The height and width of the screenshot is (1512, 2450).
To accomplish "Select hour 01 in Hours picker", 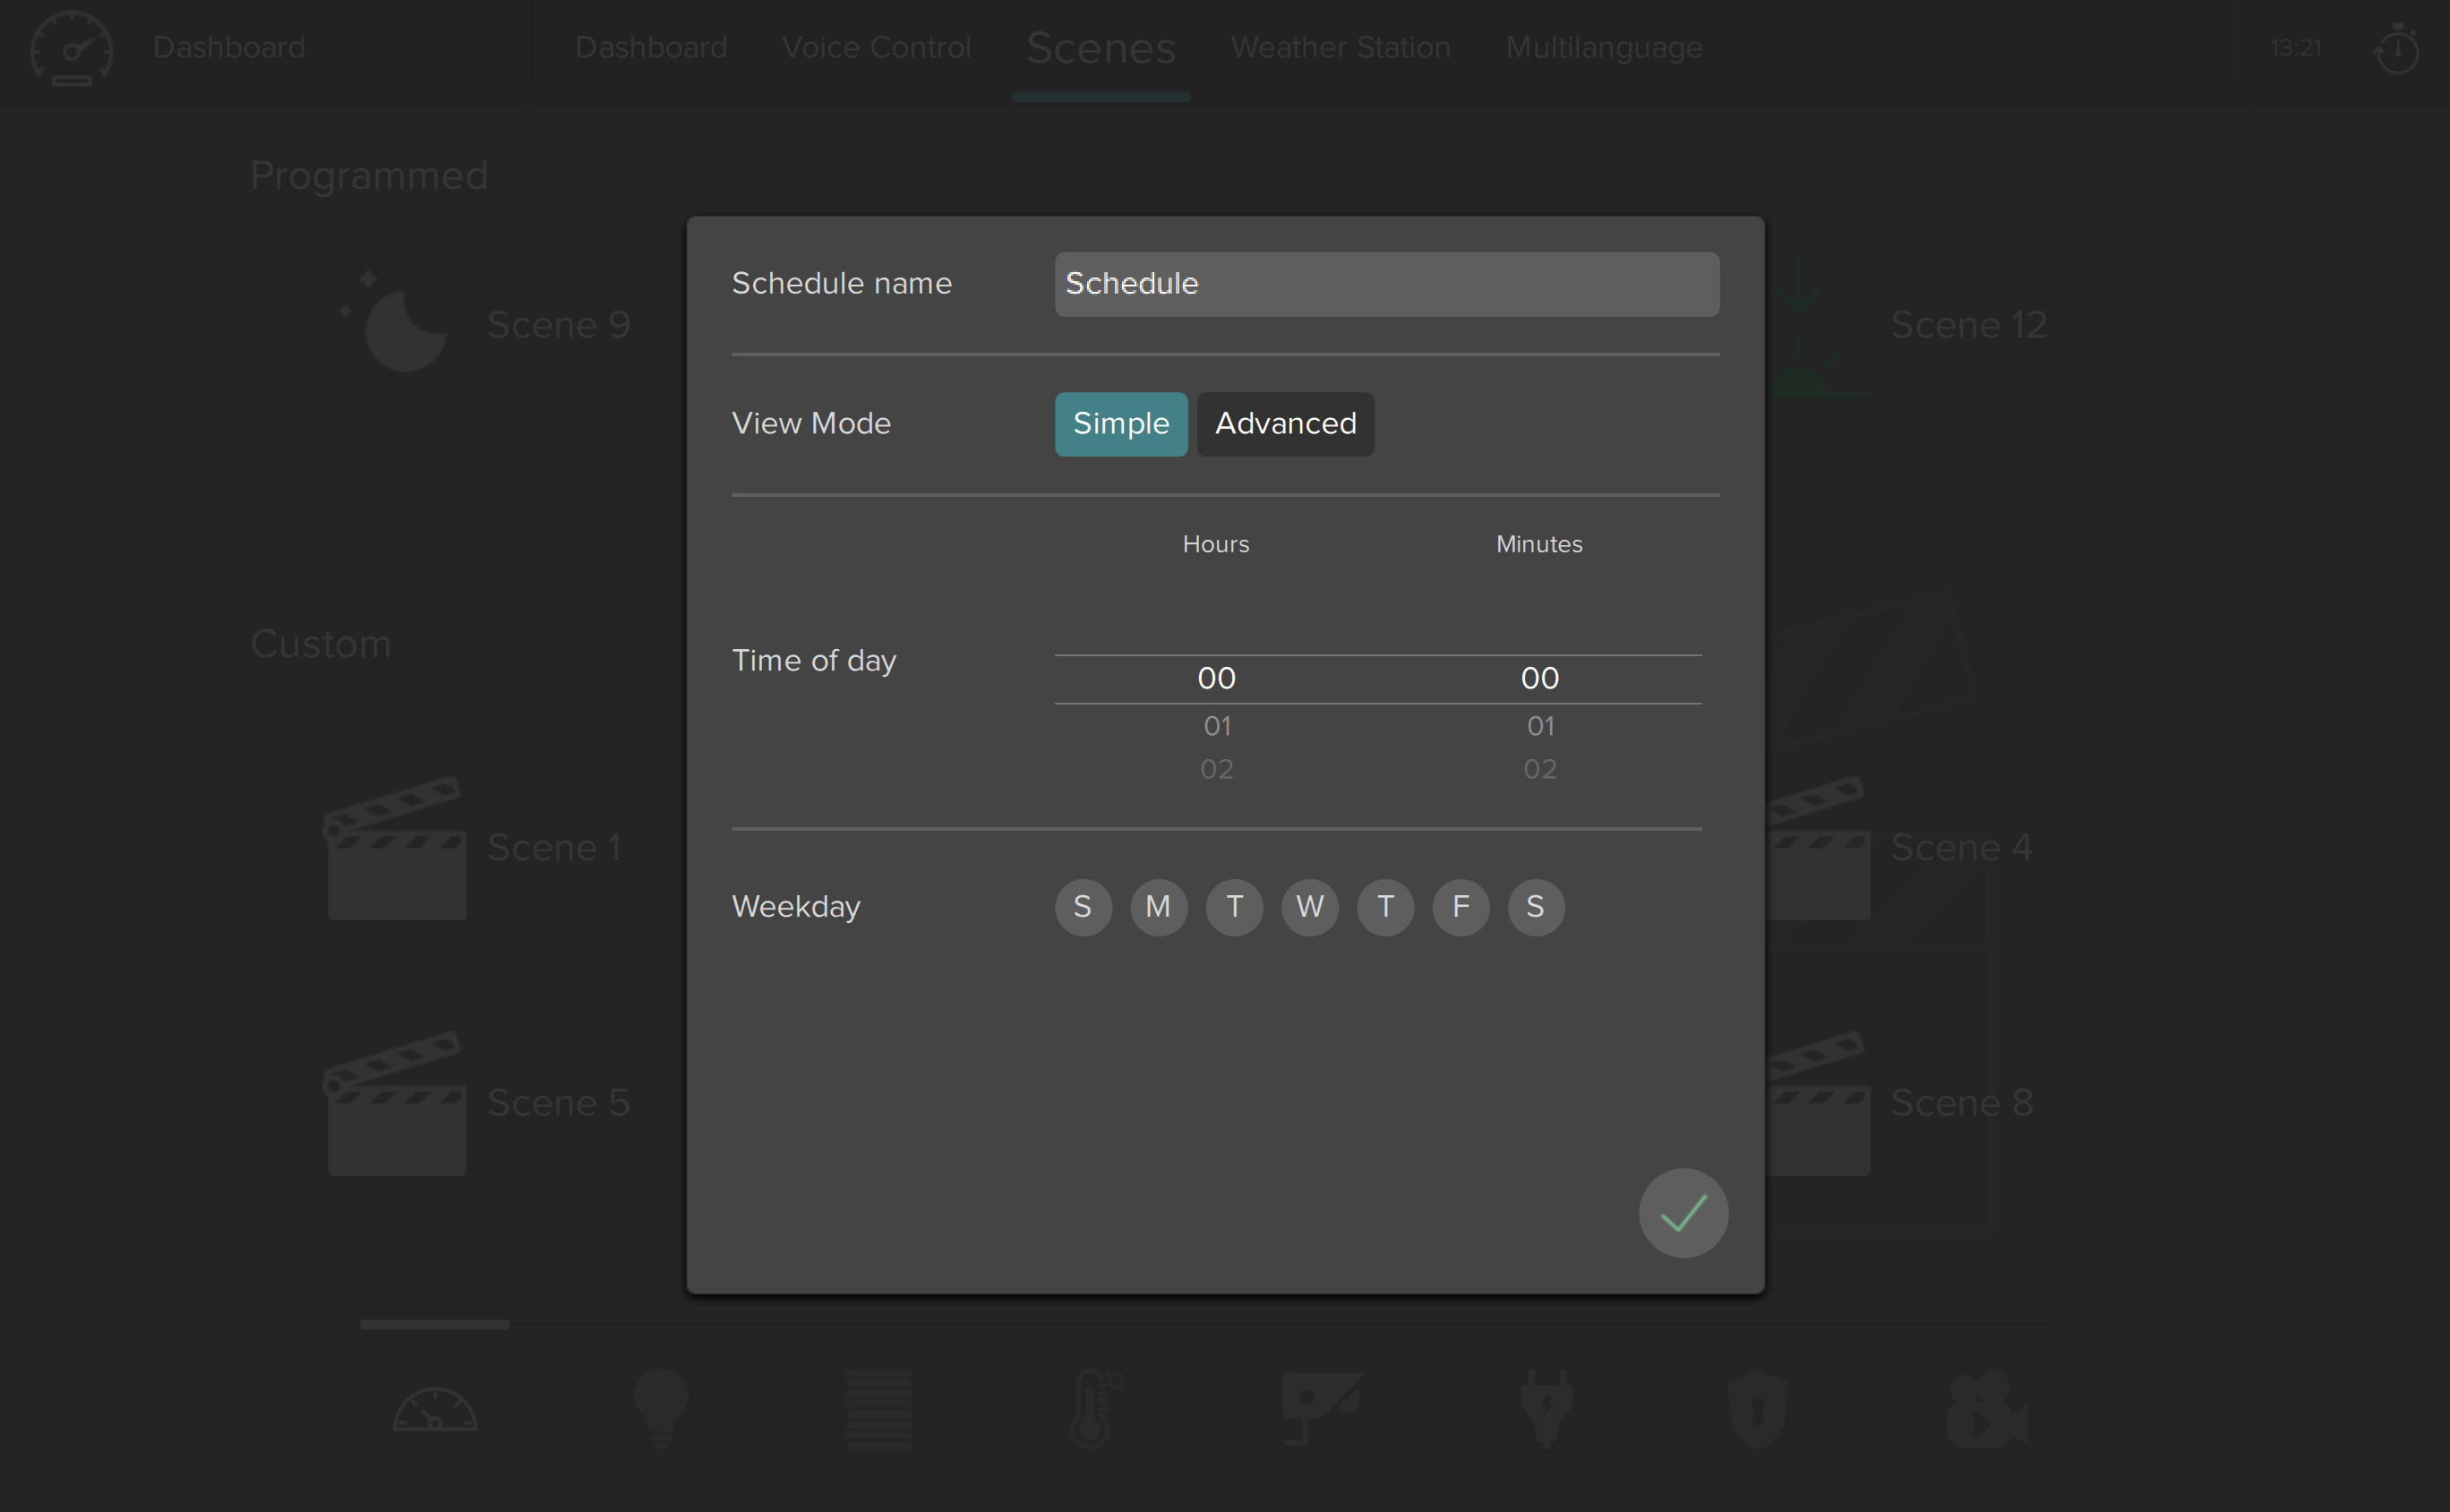I will pyautogui.click(x=1216, y=726).
